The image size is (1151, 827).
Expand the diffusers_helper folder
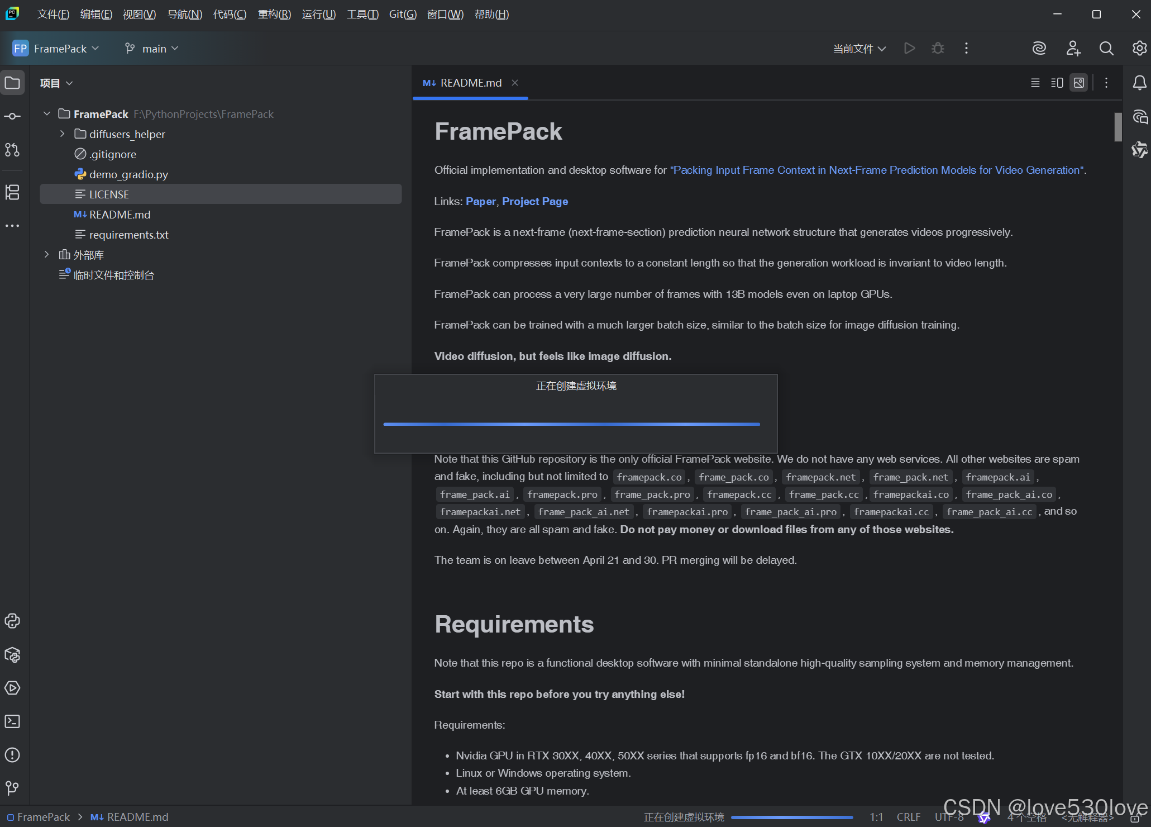[x=63, y=134]
